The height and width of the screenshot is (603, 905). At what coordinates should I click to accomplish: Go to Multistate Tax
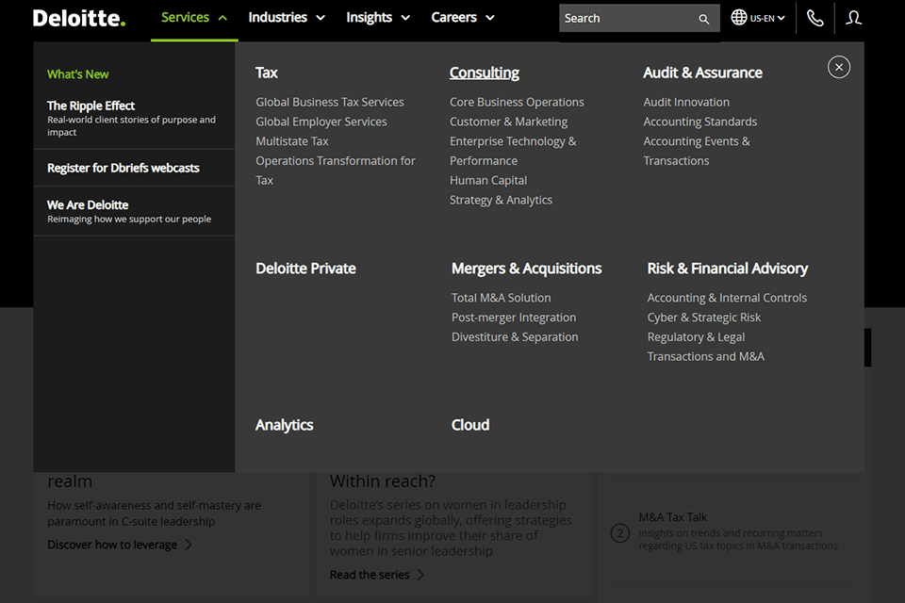point(292,141)
